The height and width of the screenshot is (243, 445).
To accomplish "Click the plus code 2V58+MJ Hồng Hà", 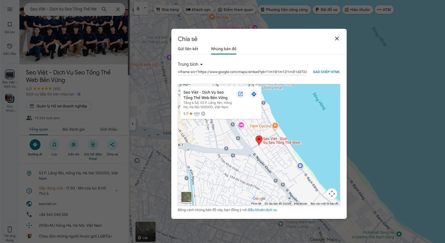I will 74,226.
